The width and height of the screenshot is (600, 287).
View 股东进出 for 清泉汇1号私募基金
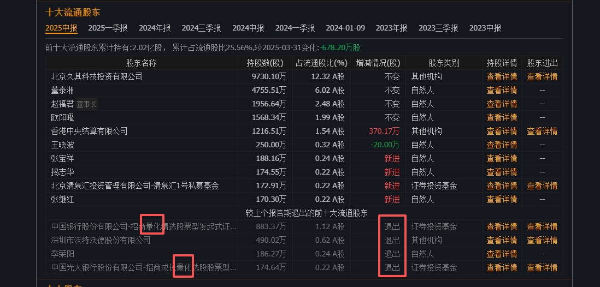[x=542, y=186]
